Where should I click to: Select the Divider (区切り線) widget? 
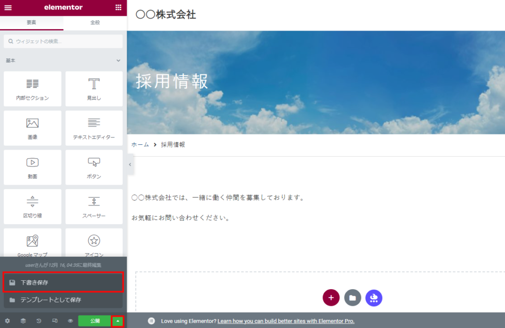pos(33,206)
